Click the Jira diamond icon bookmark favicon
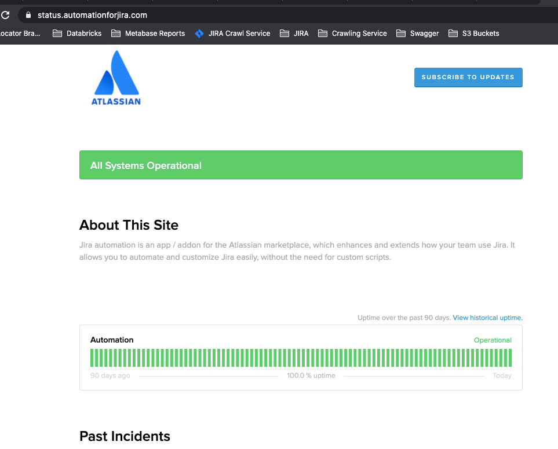 [x=199, y=34]
